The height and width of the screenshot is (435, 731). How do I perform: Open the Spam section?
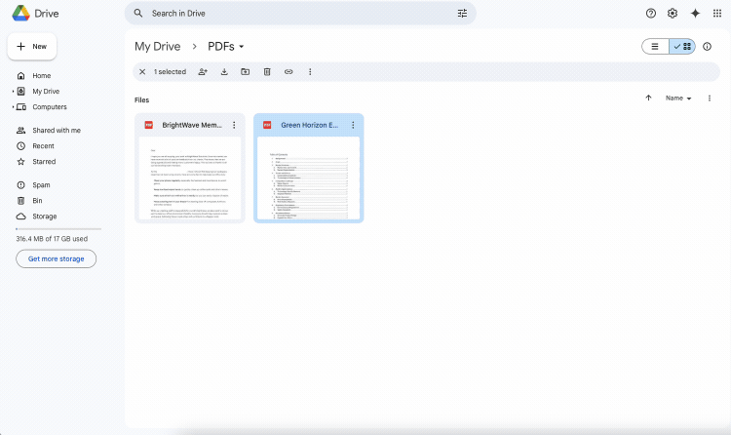tap(41, 185)
